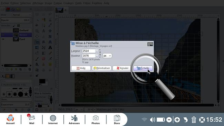Screen dimensions: 224x126
Task: Select the Fuzzy Select wand tool
Action: (x=37, y=20)
